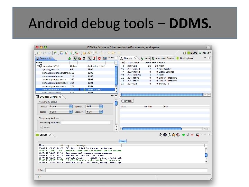
Task: Collapse the emulator device tree node
Action: [38, 66]
